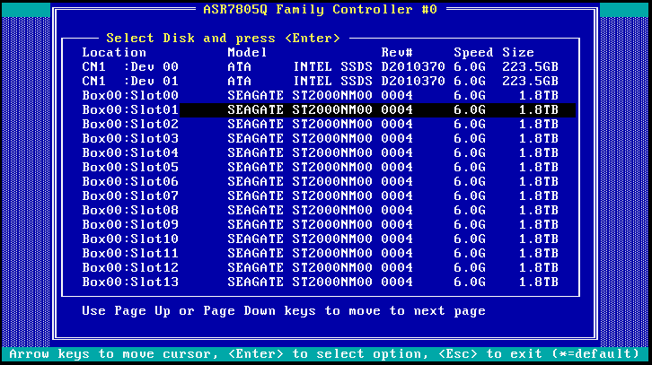Click the ASR7805Q Family Controller title
Viewport: 652px width, 365px height.
pos(326,8)
